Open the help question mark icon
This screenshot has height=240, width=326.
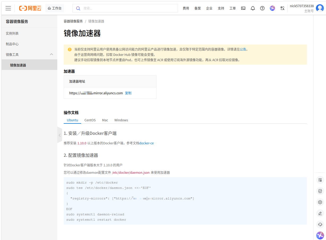pos(262,8)
